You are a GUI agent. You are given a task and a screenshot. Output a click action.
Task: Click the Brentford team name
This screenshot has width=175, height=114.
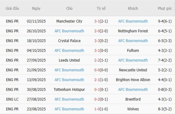[133, 99]
